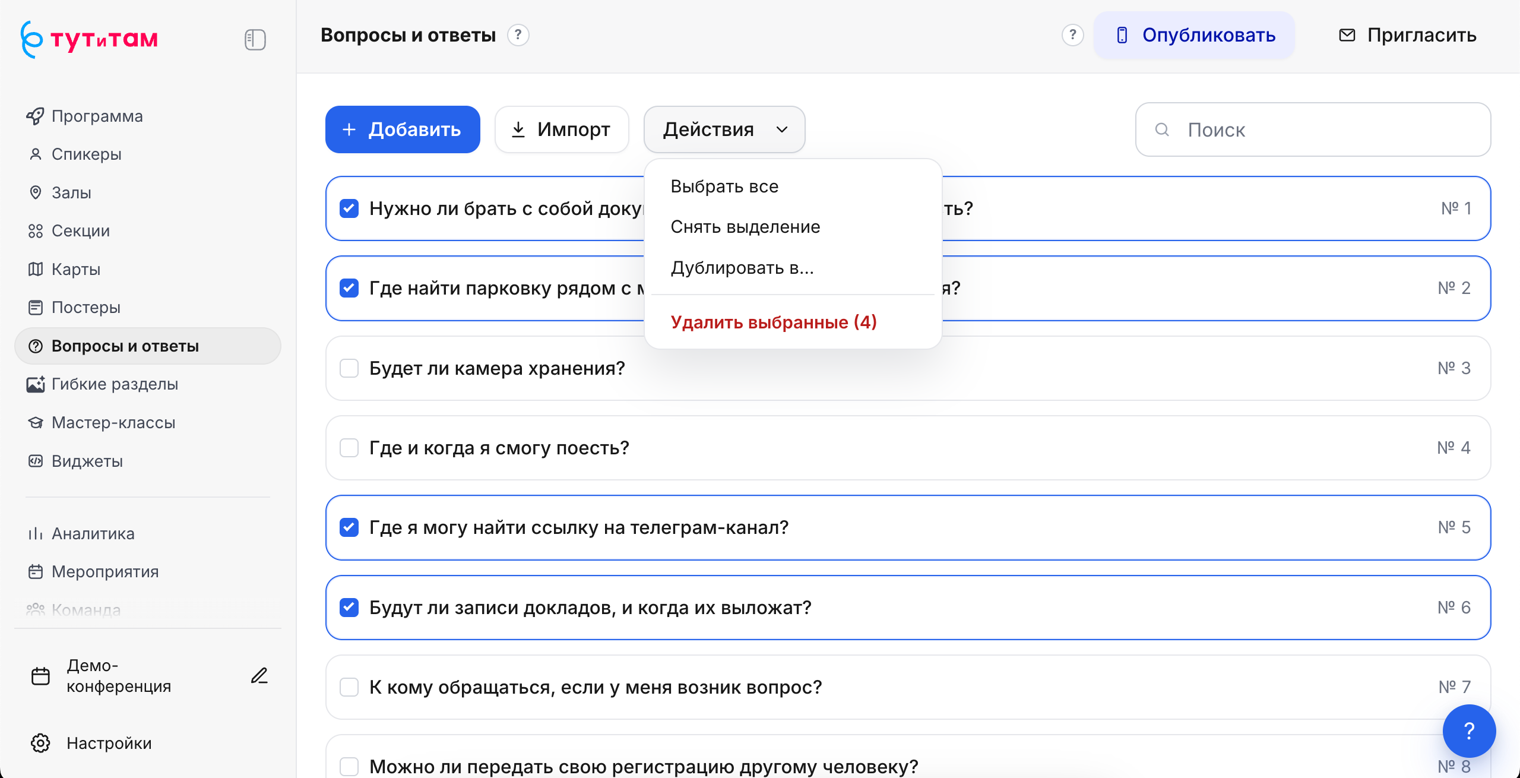1520x778 pixels.
Task: Click the question circle icon in Вопросы и ответы sidebar item
Action: pos(36,346)
